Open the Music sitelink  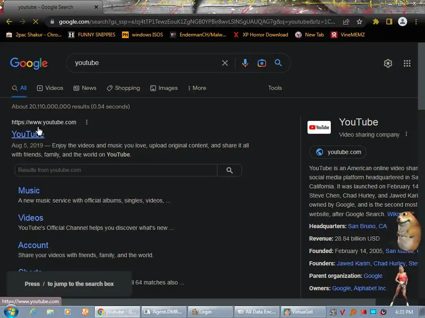point(29,190)
